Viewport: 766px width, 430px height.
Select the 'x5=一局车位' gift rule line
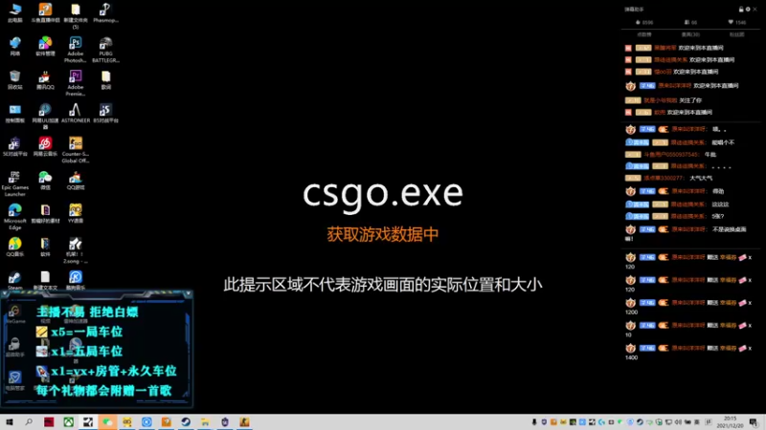tap(79, 332)
